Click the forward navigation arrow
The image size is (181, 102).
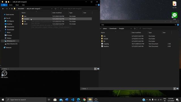coord(7,9)
